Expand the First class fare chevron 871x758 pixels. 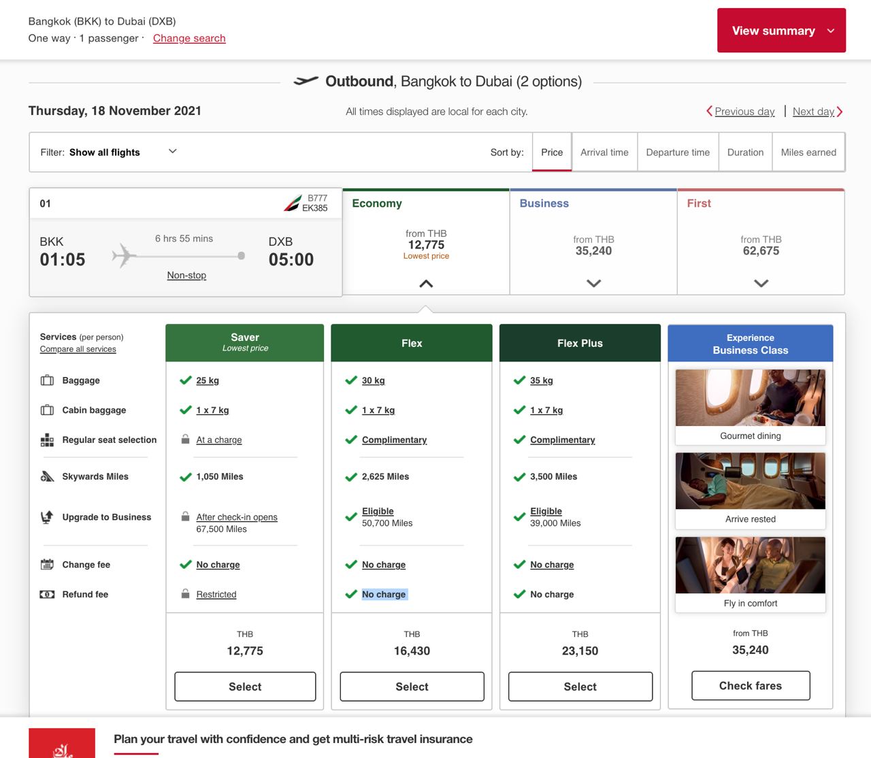(761, 283)
